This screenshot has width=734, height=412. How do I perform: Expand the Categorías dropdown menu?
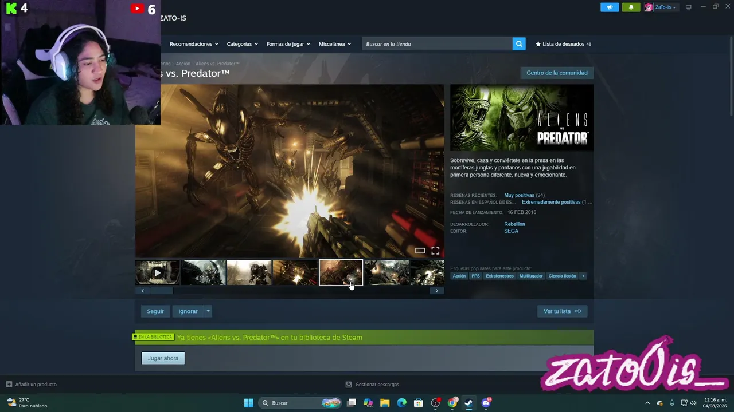coord(243,44)
